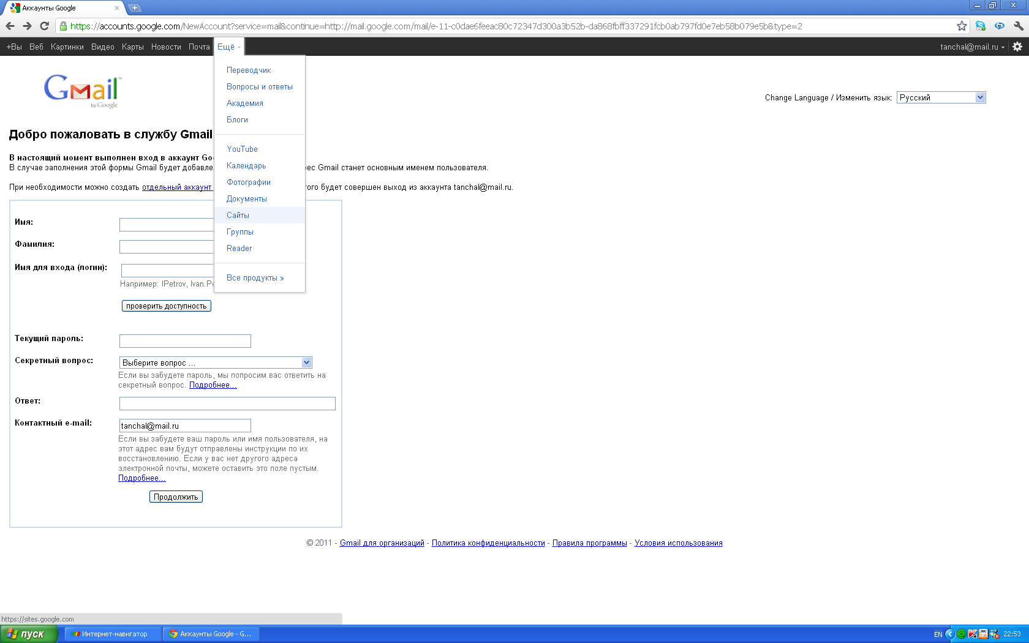Select Календарь menu item
Viewport: 1029px width, 643px height.
pos(260,166)
